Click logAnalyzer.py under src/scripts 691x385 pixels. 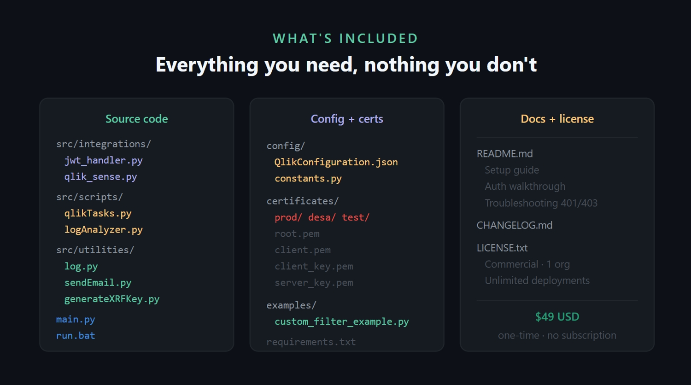[103, 229]
